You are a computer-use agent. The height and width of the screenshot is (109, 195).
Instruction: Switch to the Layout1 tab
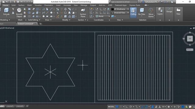pyautogui.click(x=10, y=106)
